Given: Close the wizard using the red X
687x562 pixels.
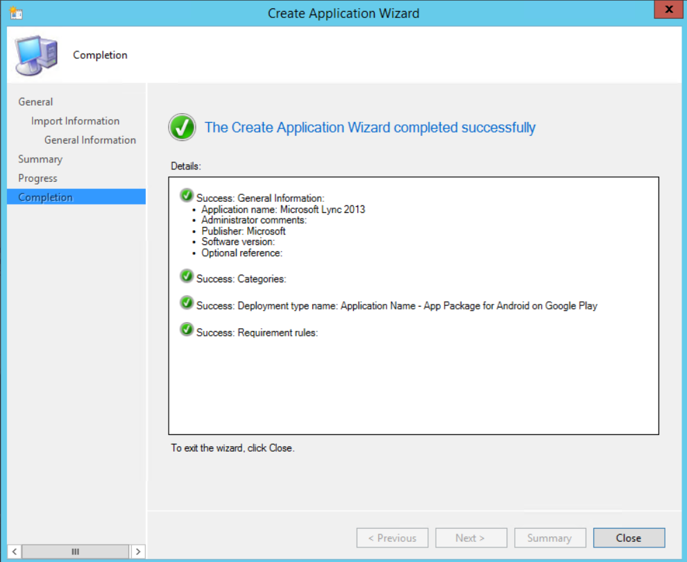Looking at the screenshot, I should coord(668,10).
